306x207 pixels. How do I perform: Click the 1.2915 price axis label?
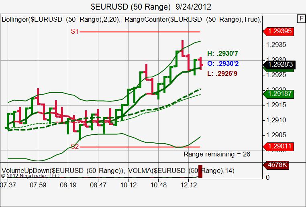[x=276, y=105]
